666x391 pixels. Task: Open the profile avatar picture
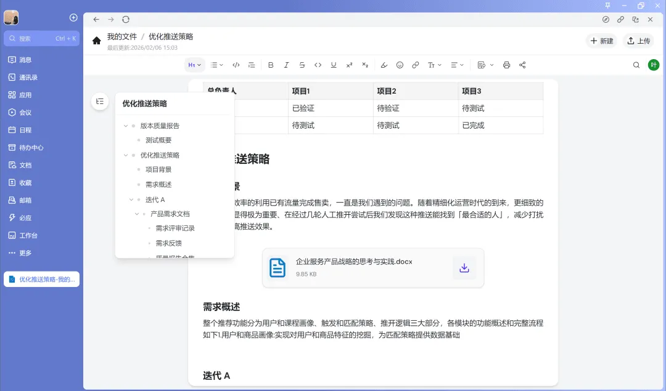(11, 17)
